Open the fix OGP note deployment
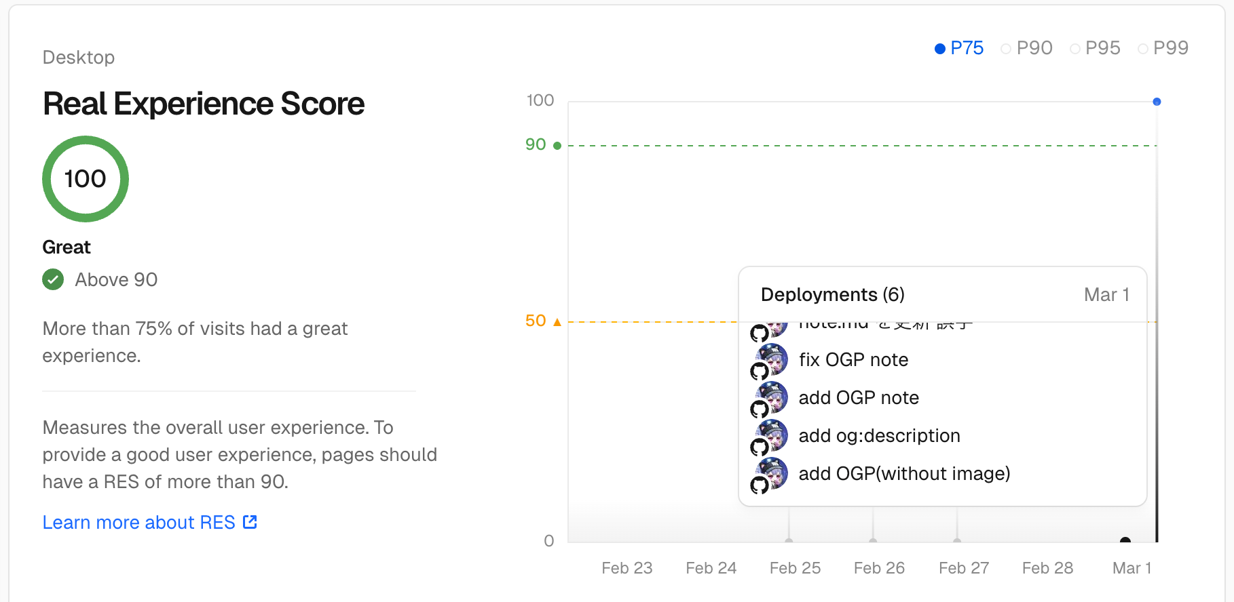The height and width of the screenshot is (602, 1234). point(853,360)
